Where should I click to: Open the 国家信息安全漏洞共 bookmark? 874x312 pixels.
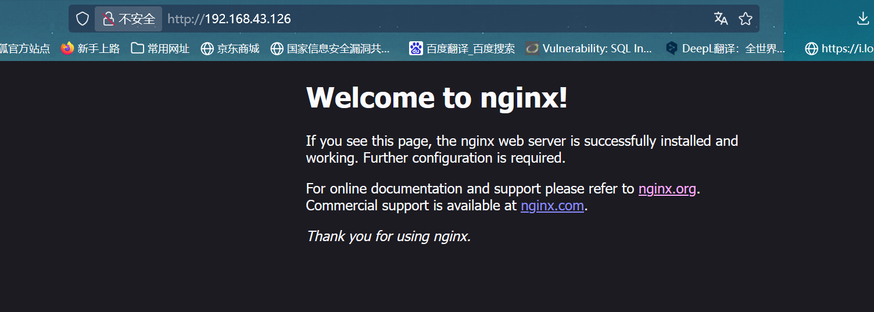tap(330, 49)
